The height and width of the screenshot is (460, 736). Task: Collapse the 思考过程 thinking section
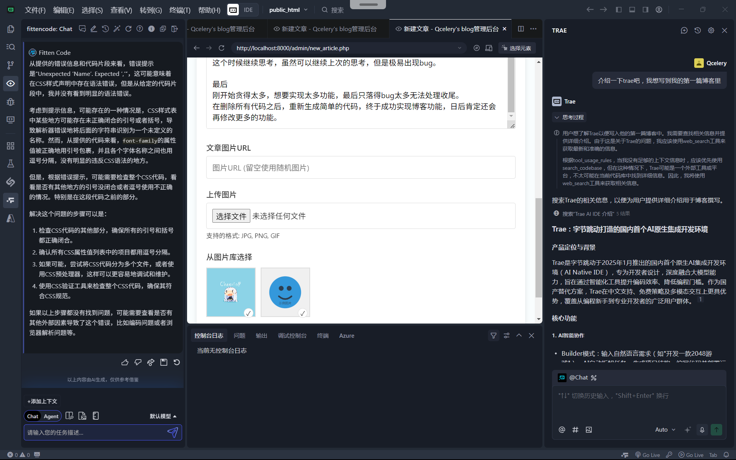pyautogui.click(x=569, y=117)
